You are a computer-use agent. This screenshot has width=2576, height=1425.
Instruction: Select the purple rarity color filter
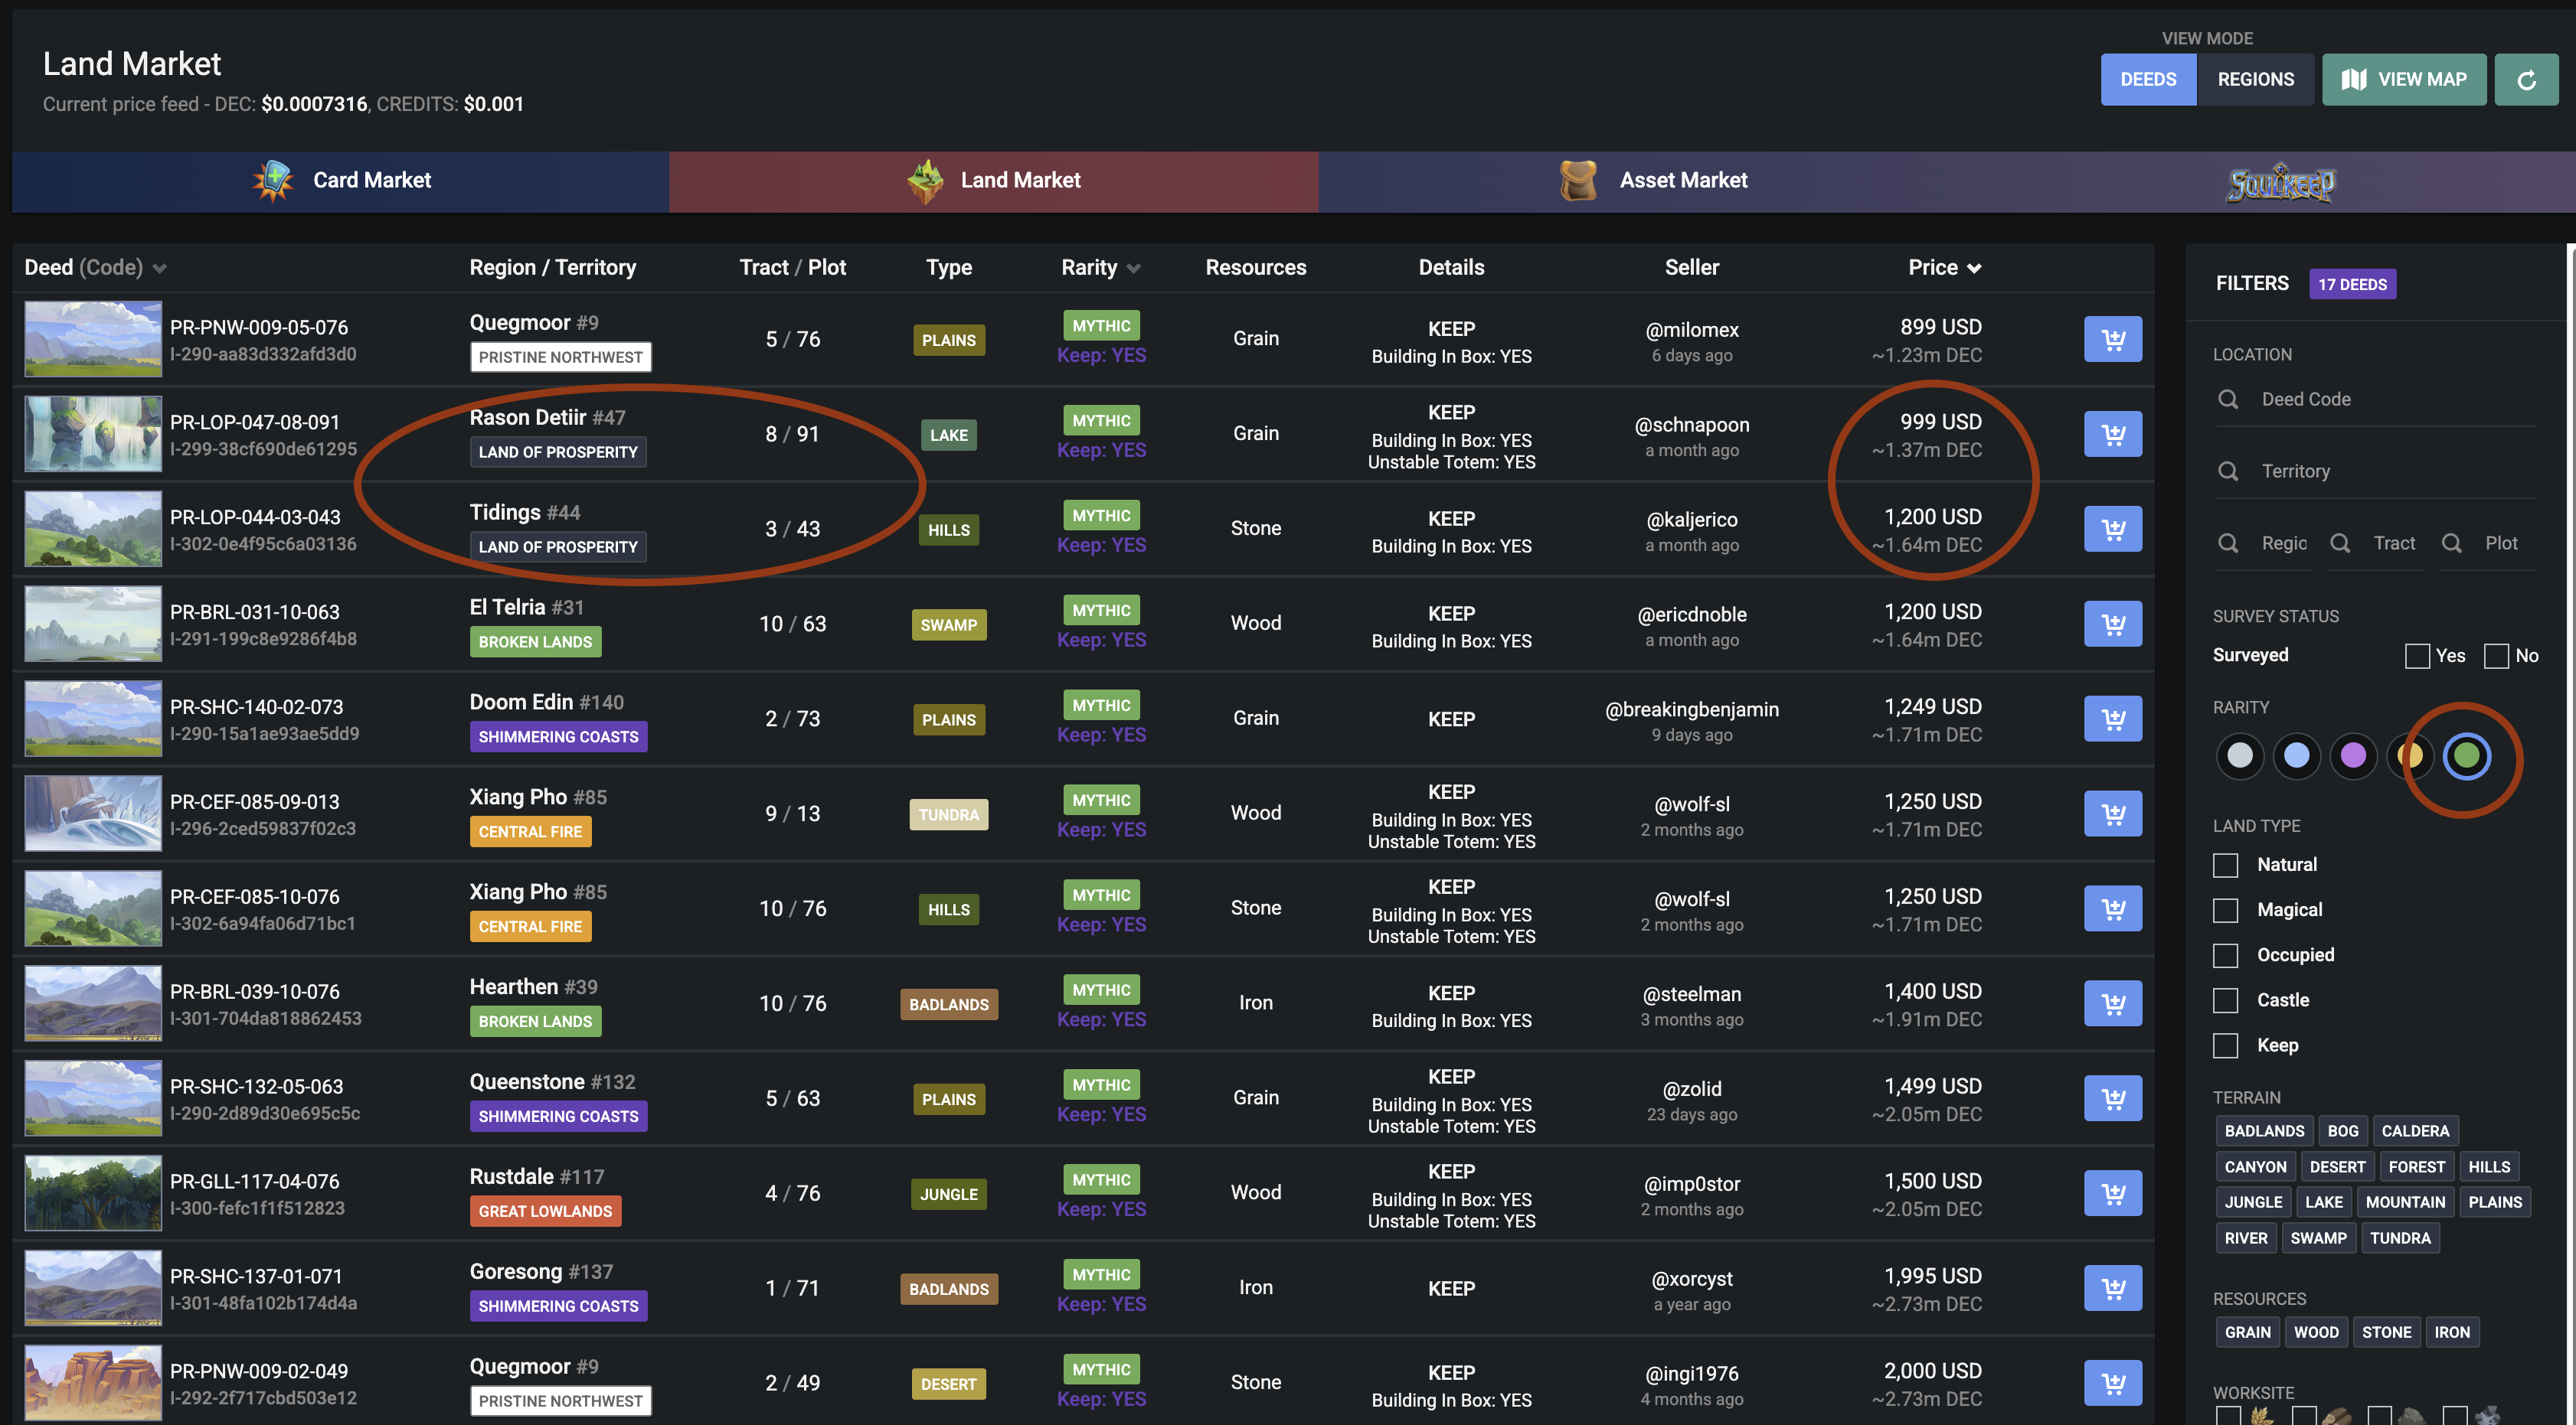coord(2352,755)
